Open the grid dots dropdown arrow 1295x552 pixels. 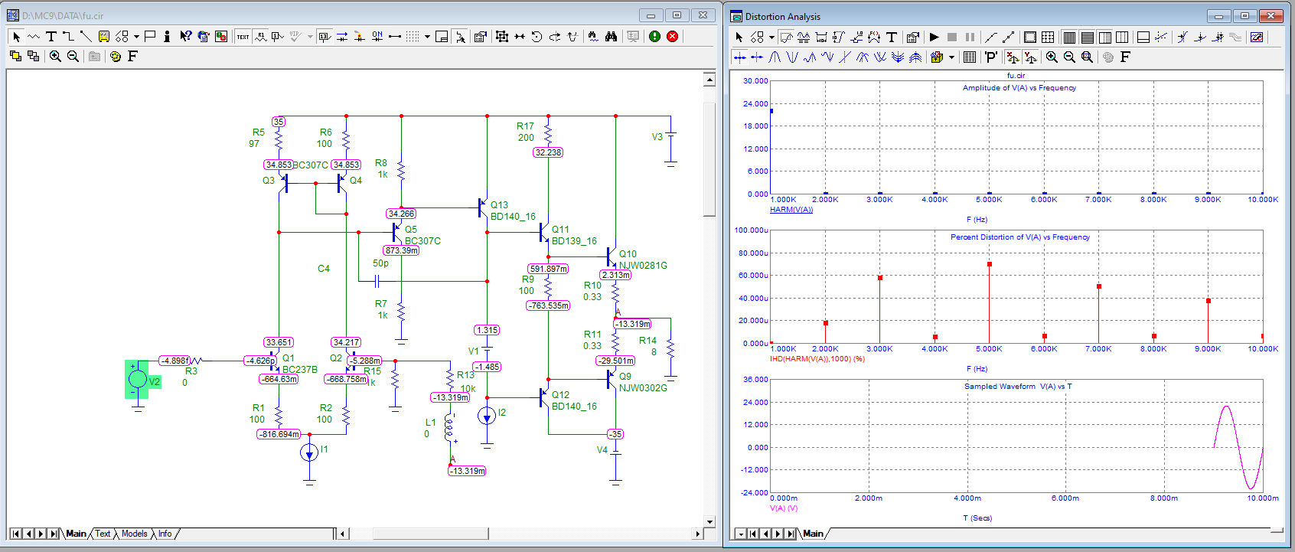426,36
